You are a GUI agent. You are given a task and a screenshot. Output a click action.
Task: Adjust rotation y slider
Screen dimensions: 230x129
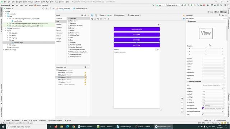point(206,51)
